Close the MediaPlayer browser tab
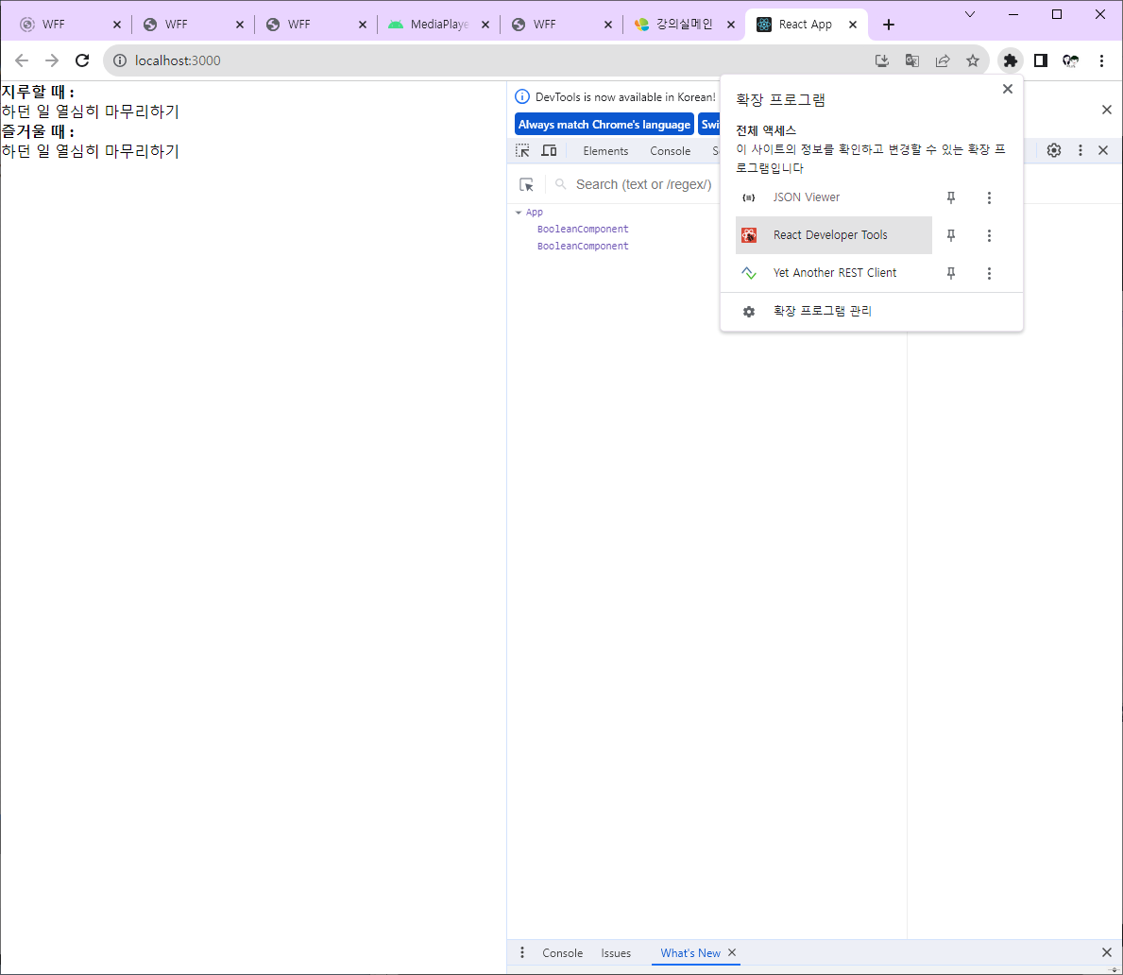 point(485,25)
